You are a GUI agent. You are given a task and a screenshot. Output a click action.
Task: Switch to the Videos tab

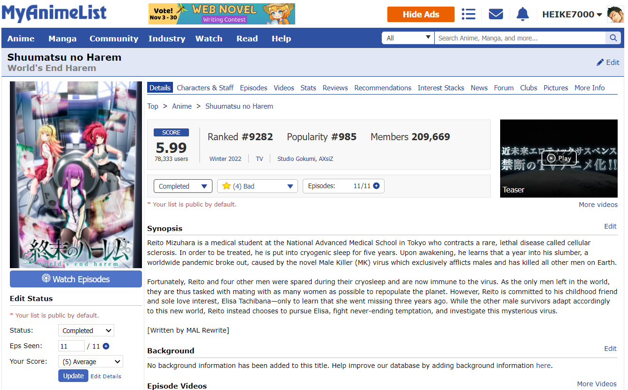[284, 88]
